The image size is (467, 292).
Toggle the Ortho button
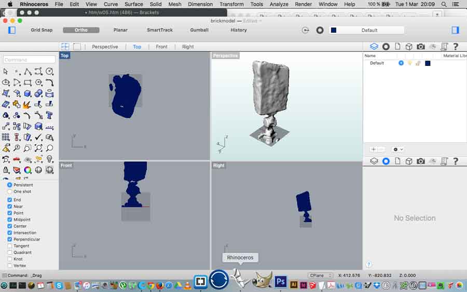coord(81,30)
